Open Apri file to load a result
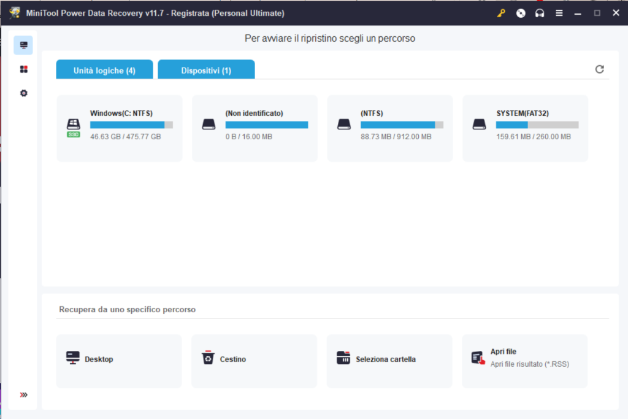Viewport: 628px width, 419px height. [525, 361]
